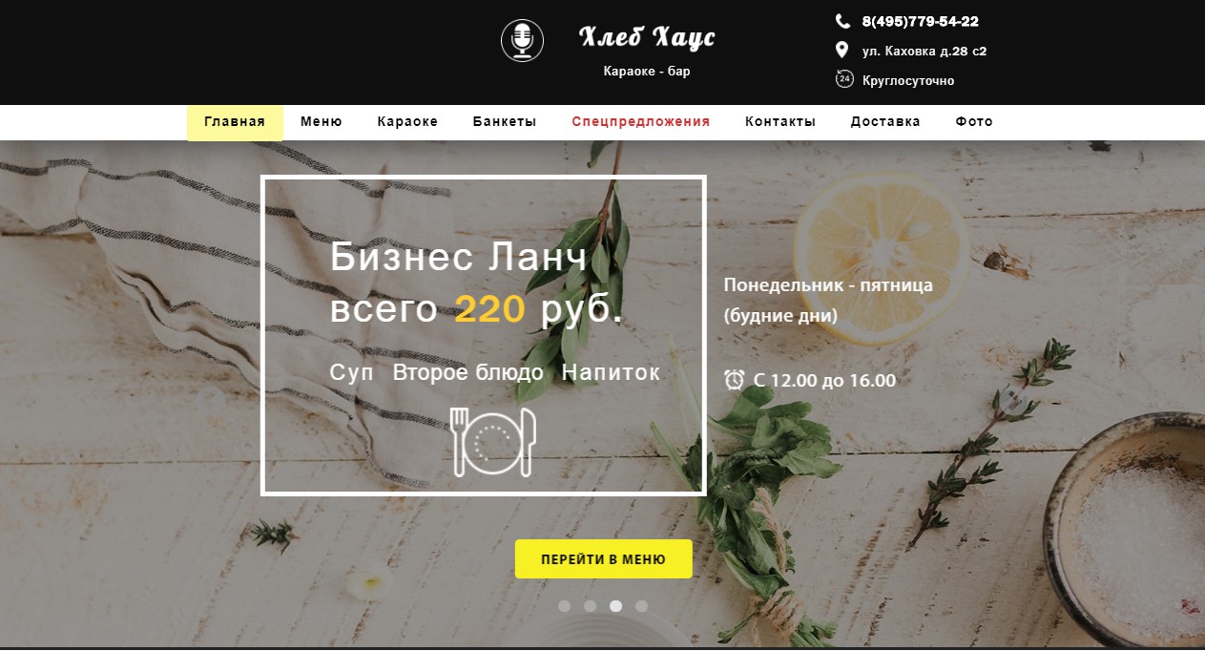Select the active third slider dot
Screen dimensions: 1205x651
coord(616,605)
